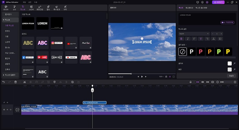Open the 화면전환 (Transition) panel

tap(40, 7)
